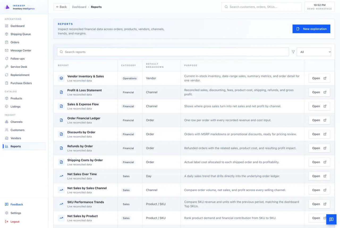Click the Discounts by Order document icon
Viewport: 340px width, 228px height.
(61, 134)
